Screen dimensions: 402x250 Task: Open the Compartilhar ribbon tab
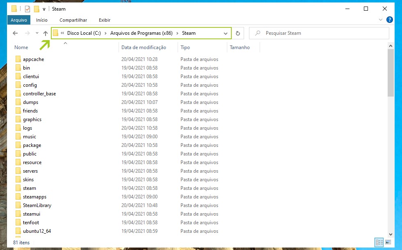point(73,20)
